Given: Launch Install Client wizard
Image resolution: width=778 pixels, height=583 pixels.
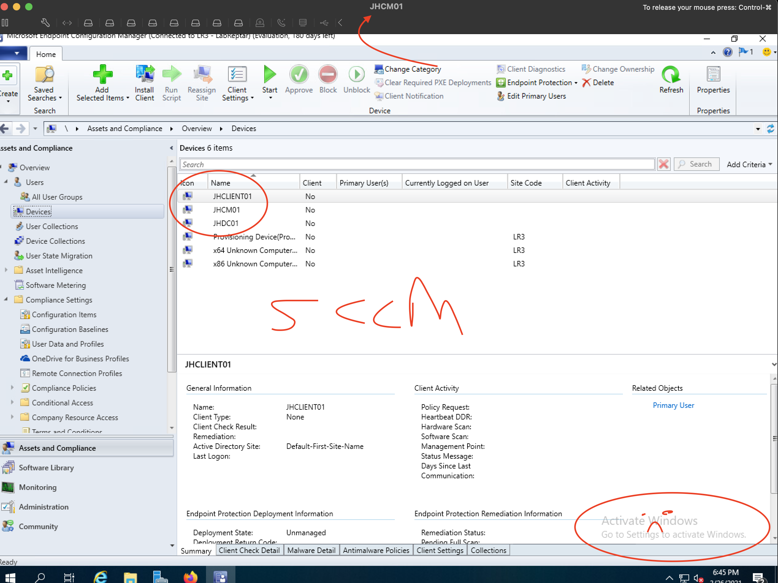Looking at the screenshot, I should pos(145,84).
